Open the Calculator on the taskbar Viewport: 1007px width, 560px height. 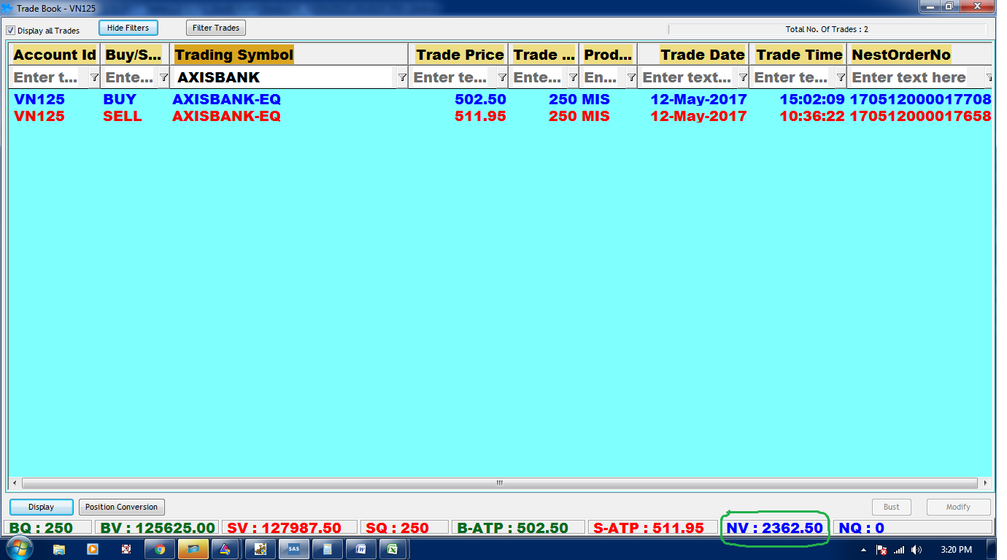coord(328,549)
